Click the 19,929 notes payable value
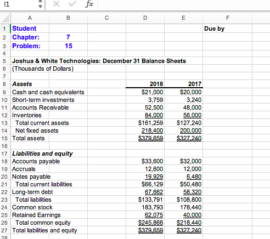The width and height of the screenshot is (270, 239). click(154, 177)
